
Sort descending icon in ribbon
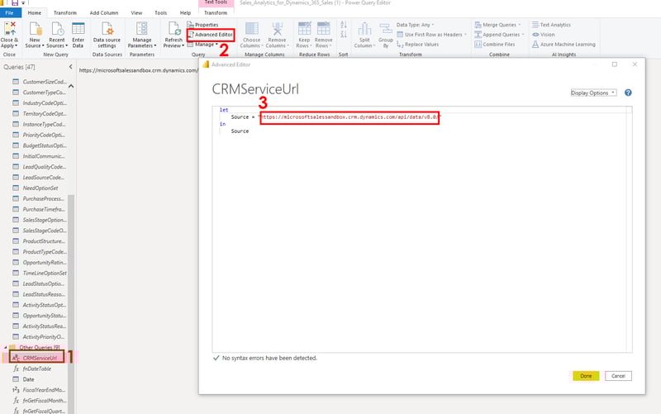point(344,35)
